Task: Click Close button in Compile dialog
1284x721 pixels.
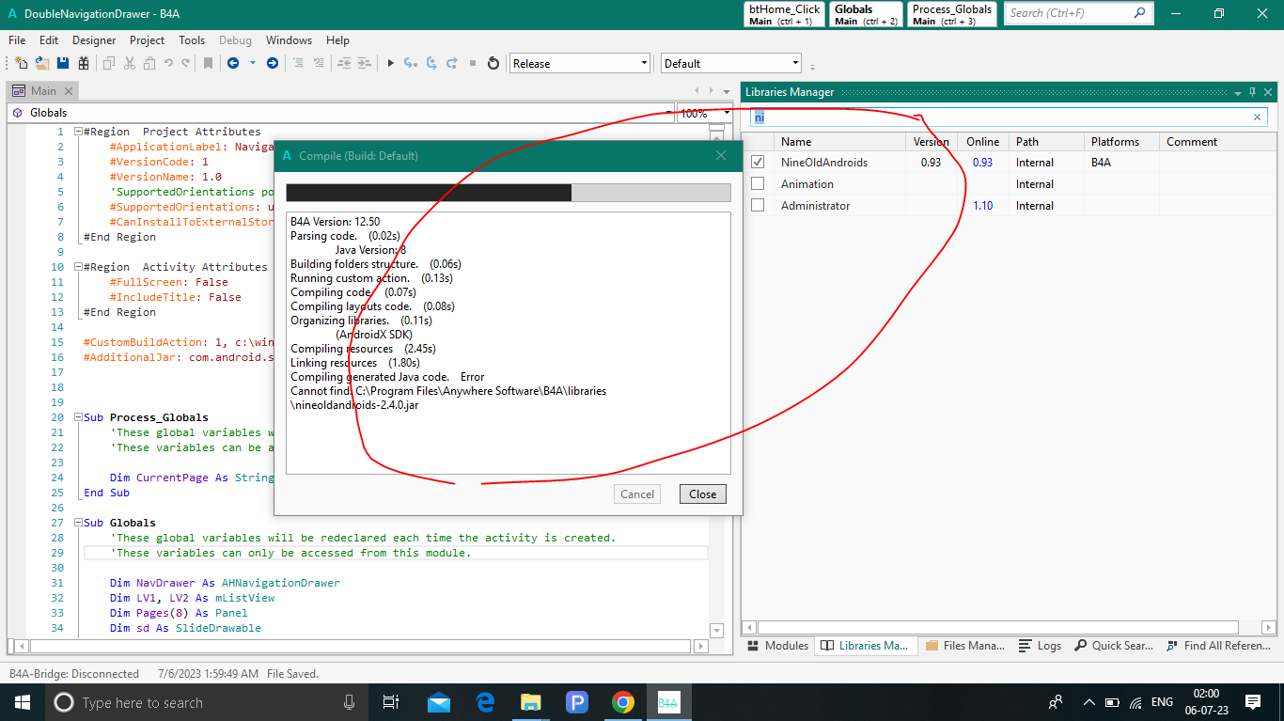Action: pos(702,494)
